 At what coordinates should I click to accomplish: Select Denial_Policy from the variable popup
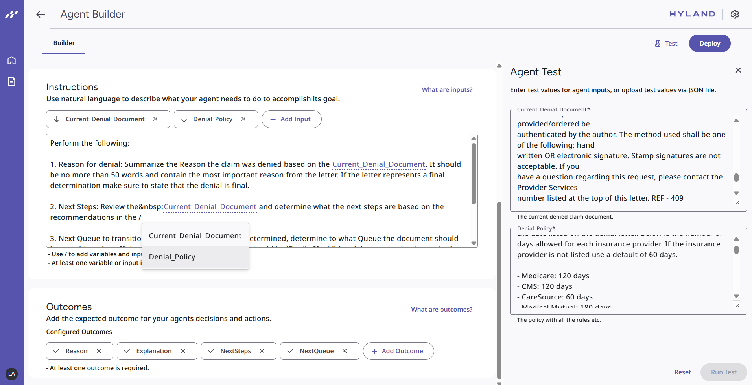pos(195,257)
